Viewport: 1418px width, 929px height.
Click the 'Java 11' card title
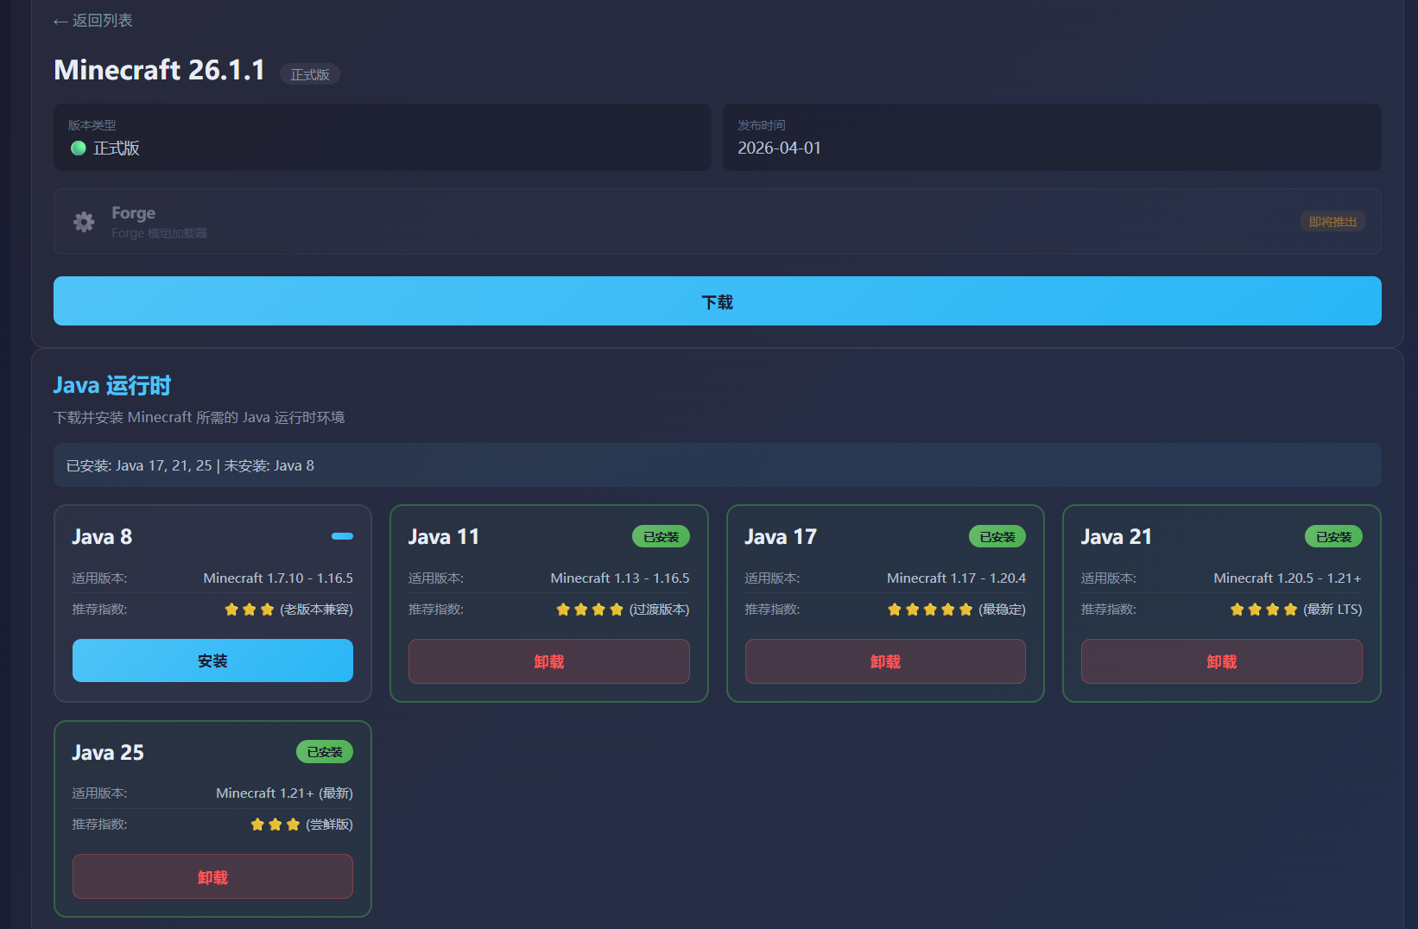pyautogui.click(x=444, y=537)
